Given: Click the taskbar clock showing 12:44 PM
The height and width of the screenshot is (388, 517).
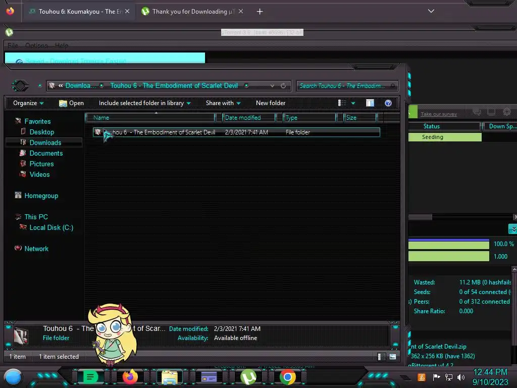Looking at the screenshot, I should [490, 377].
